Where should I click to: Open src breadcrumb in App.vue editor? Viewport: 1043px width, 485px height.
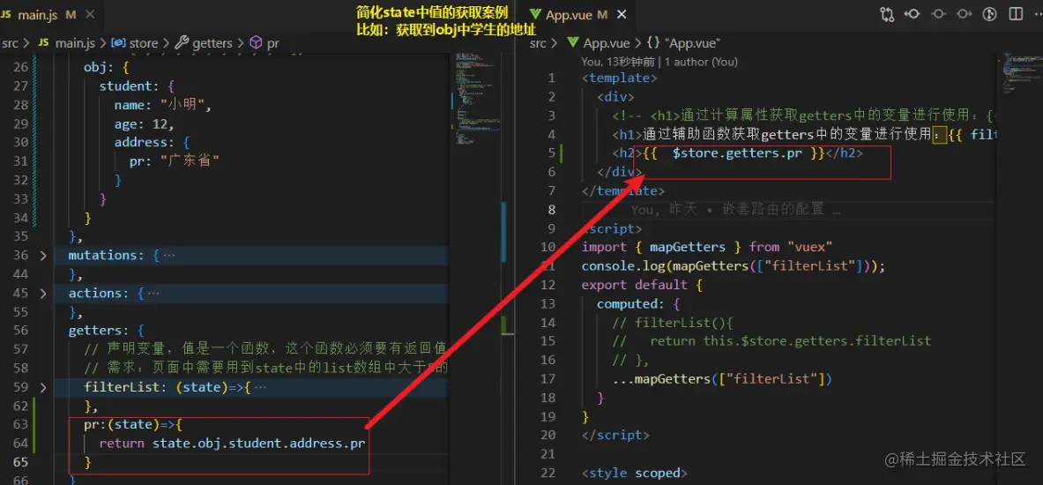pyautogui.click(x=538, y=43)
